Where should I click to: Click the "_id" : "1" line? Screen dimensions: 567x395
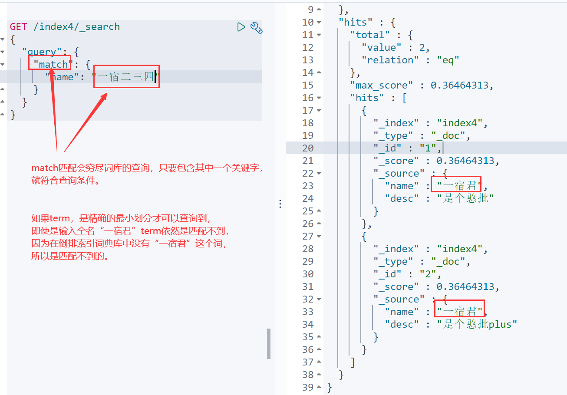point(407,148)
